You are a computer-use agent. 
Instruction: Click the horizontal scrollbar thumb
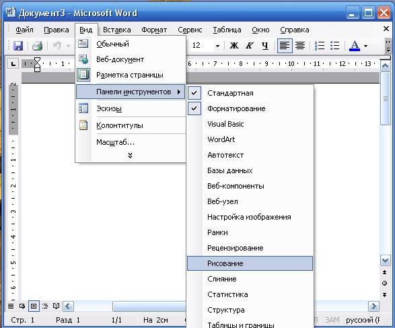click(149, 306)
